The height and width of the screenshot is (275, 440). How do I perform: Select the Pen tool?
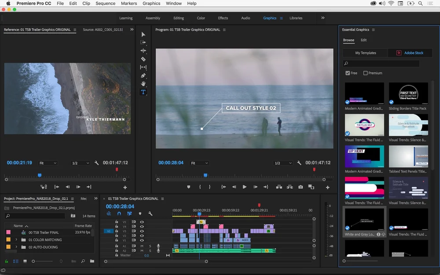tap(143, 76)
